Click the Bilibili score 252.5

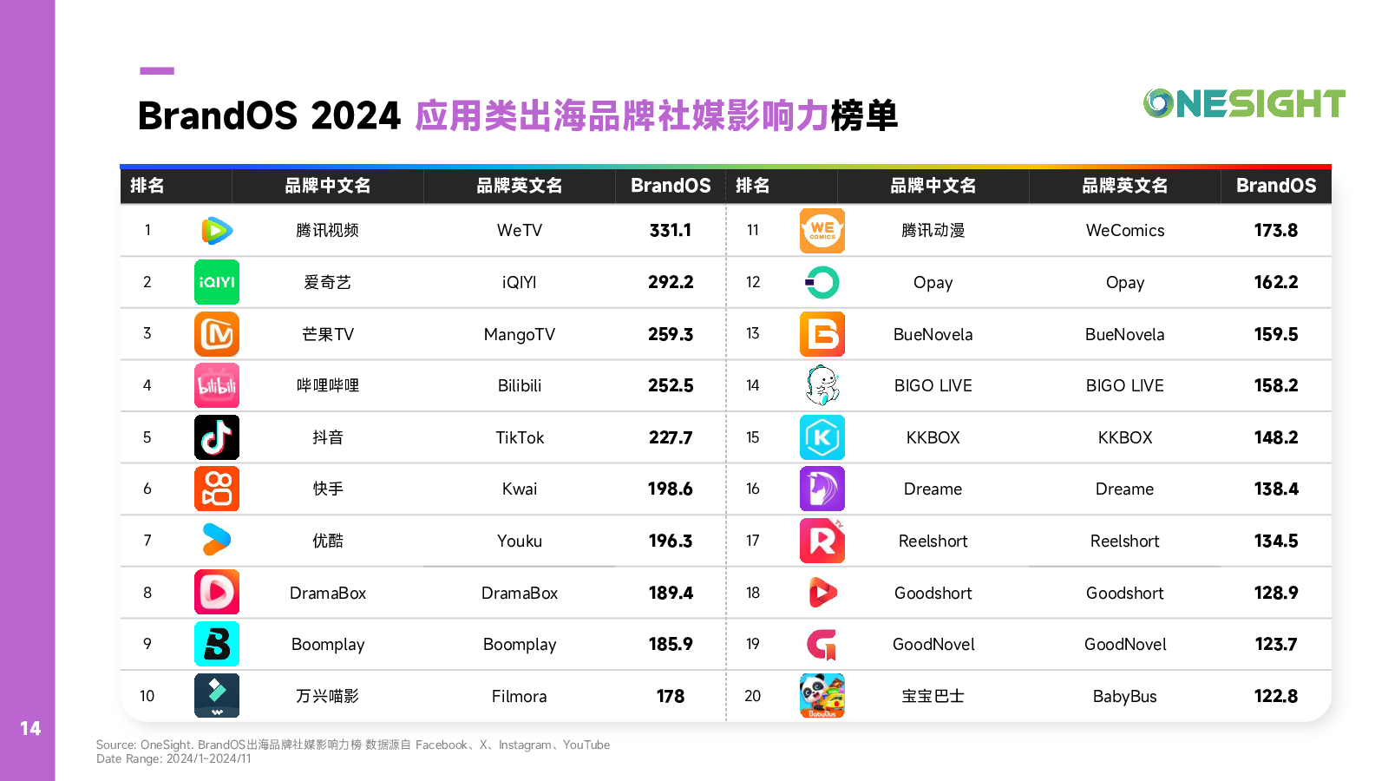point(671,385)
